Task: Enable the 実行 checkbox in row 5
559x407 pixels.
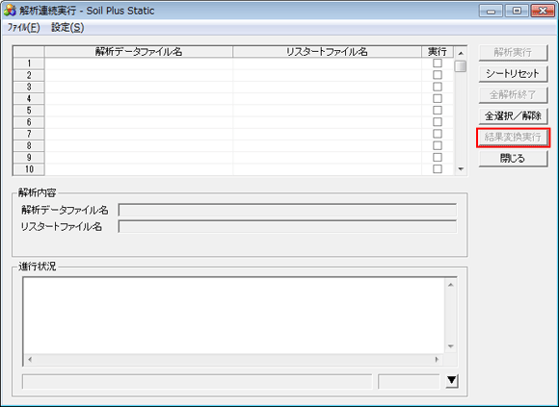Action: [438, 111]
